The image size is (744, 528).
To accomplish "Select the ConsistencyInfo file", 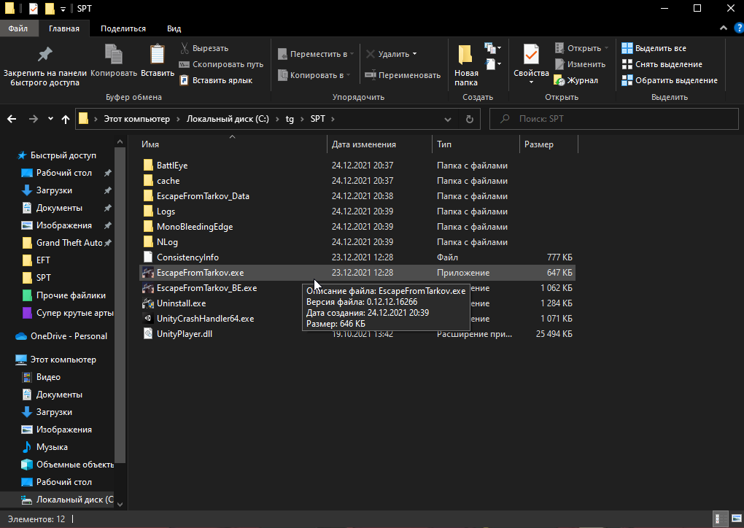I will (x=357, y=257).
